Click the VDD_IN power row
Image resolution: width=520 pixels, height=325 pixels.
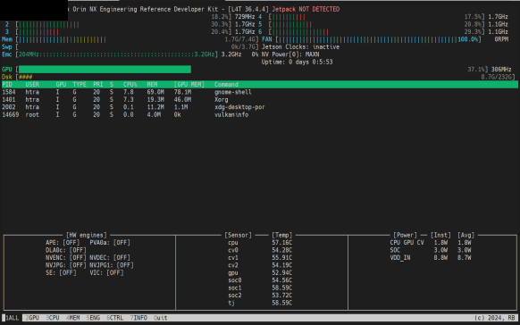(x=431, y=258)
